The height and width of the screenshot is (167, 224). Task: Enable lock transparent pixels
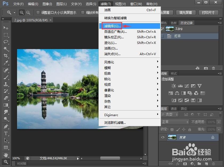[x=172, y=129]
